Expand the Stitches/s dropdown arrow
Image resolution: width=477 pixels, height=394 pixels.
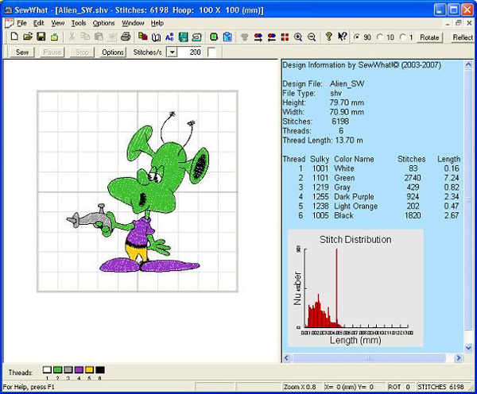coord(172,52)
